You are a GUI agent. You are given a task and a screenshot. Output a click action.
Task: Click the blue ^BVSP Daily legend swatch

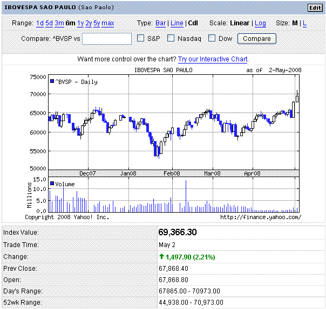[52, 81]
